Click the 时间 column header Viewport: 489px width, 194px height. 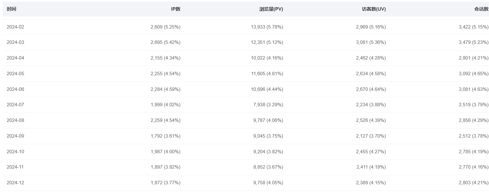point(11,9)
